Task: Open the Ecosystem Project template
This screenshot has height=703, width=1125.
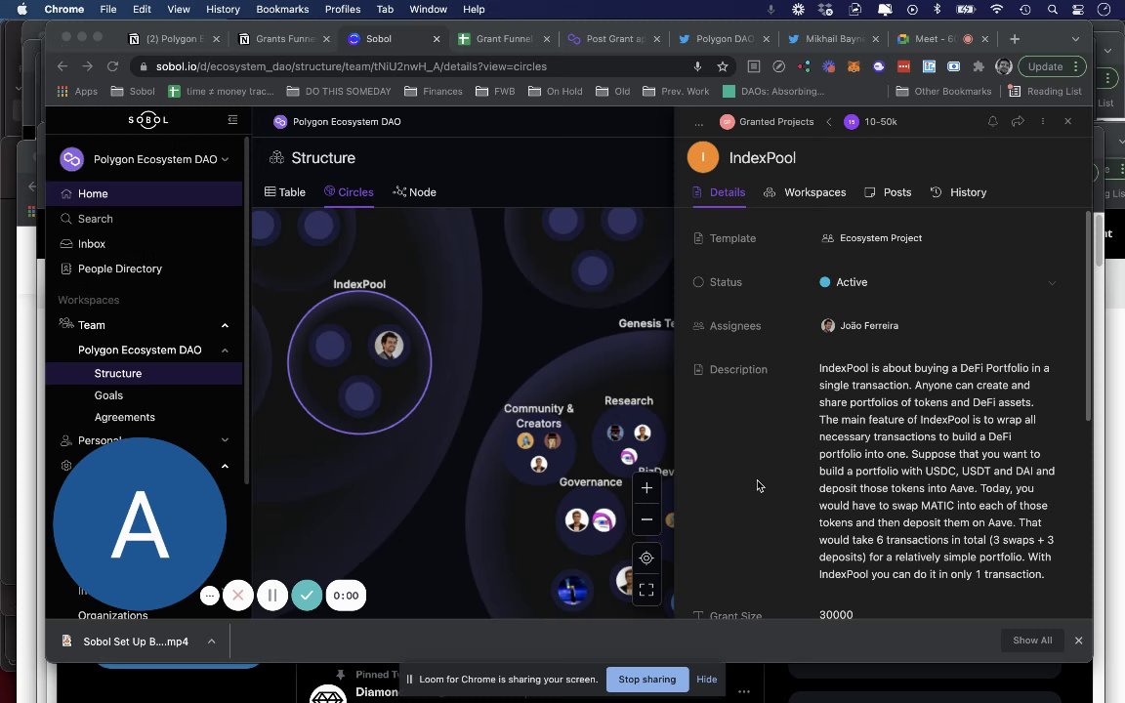Action: coord(872,238)
